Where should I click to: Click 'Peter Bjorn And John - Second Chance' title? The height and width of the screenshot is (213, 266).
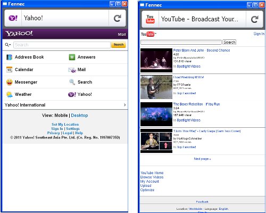pyautogui.click(x=202, y=51)
